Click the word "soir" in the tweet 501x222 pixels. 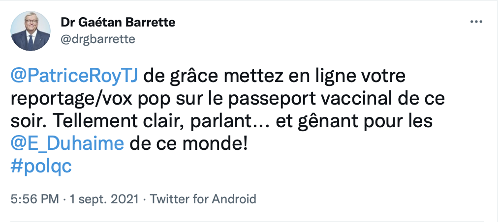tap(26, 121)
